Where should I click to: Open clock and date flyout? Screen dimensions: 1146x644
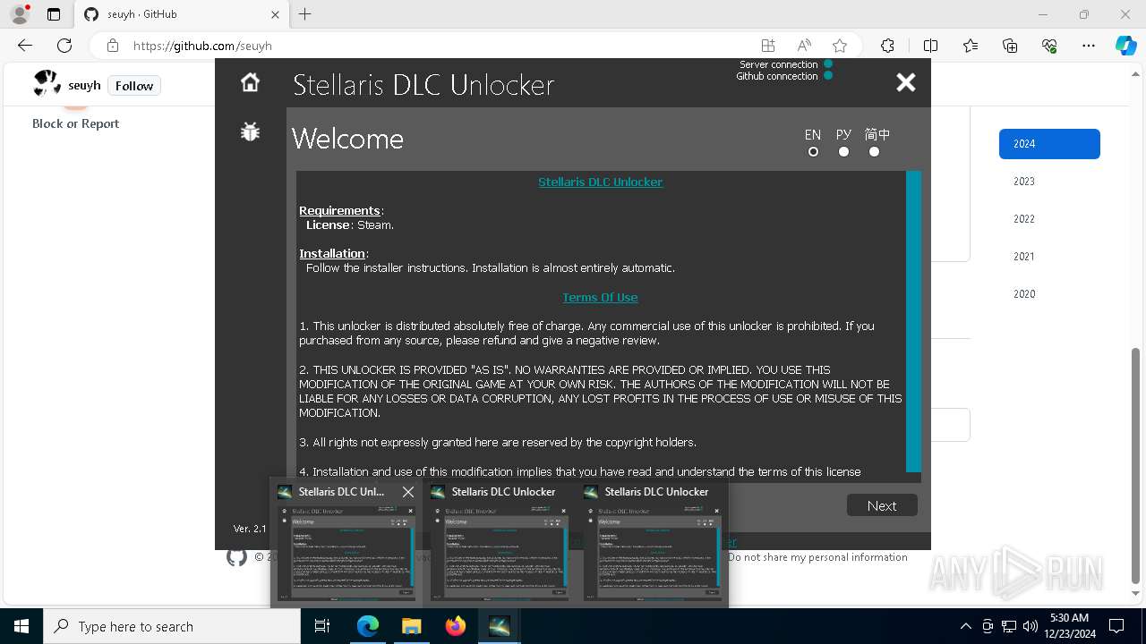tap(1069, 626)
